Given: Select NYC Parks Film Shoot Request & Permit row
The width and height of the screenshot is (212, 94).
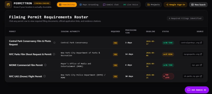Looking at the screenshot, I should 106,54.
